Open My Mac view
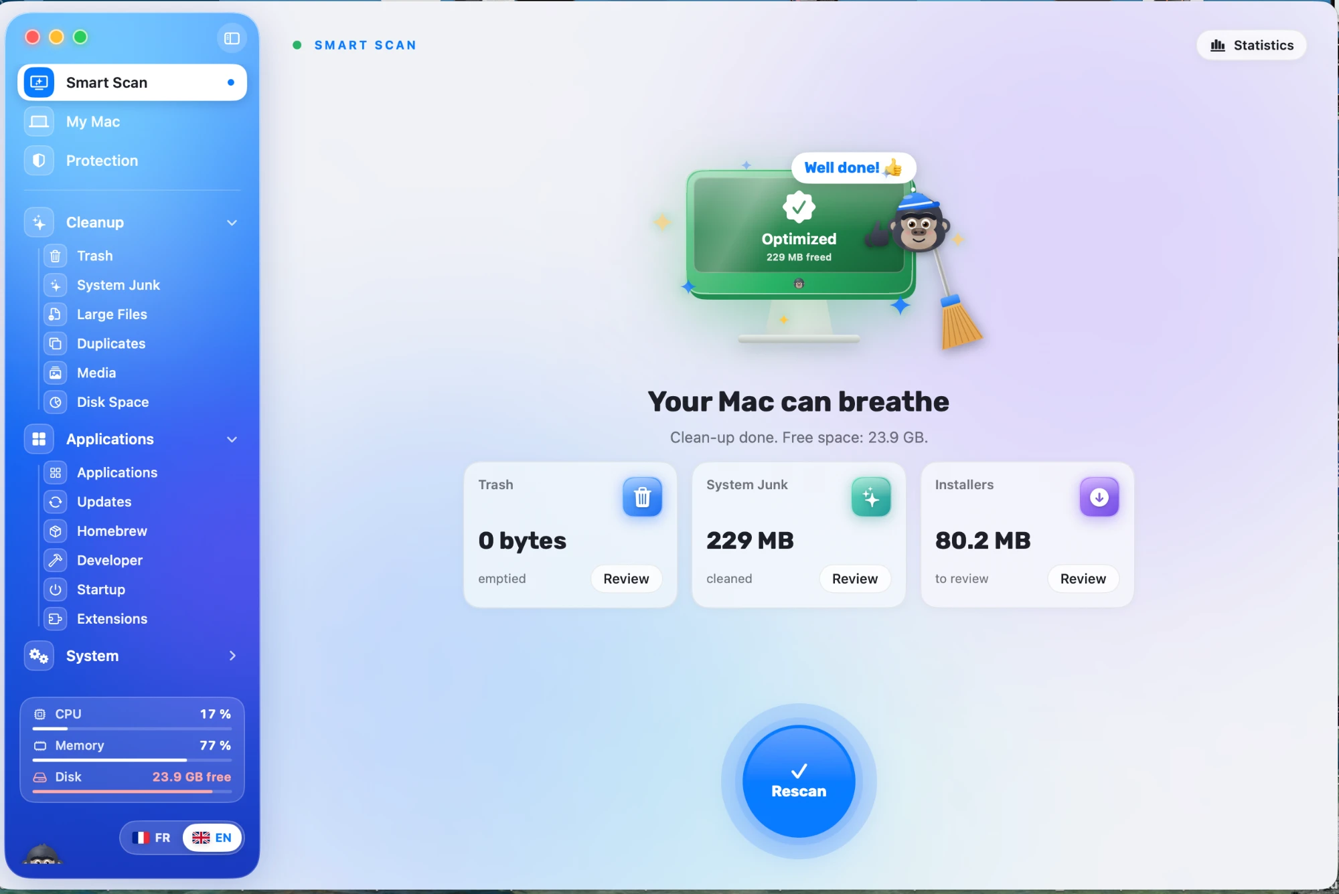1339x894 pixels. click(x=133, y=122)
